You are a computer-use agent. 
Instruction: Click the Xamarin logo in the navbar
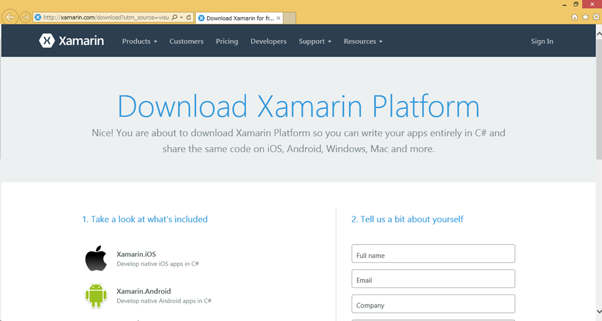(71, 41)
